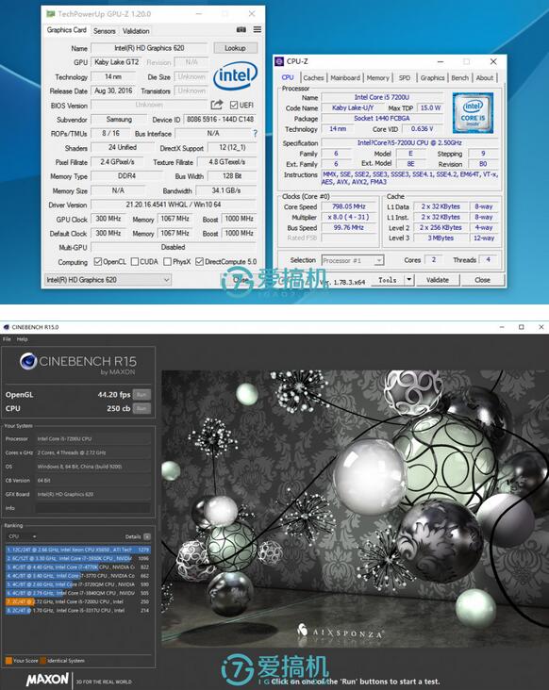
Task: Select ranking row Intel Xeon X5650
Action: click(x=78, y=550)
